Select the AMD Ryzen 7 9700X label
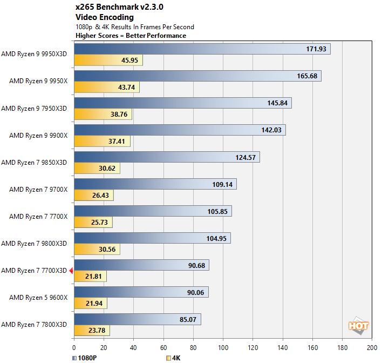 pyautogui.click(x=38, y=190)
